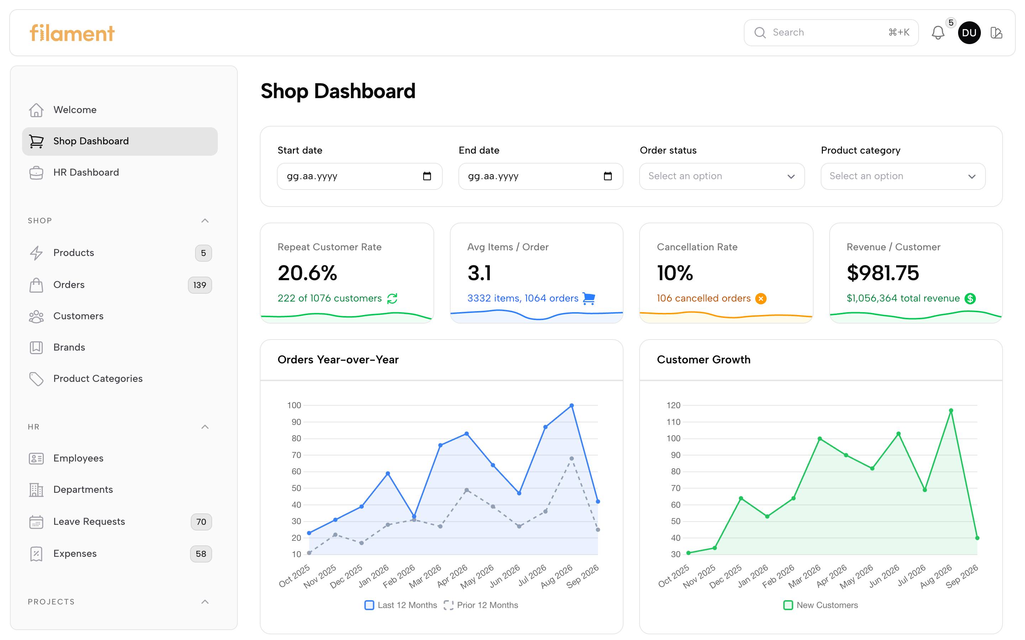Viewport: 1025px width, 640px height.
Task: Collapse the SHOP sidebar group
Action: point(205,220)
